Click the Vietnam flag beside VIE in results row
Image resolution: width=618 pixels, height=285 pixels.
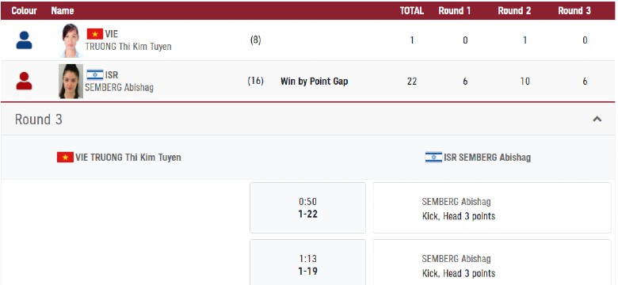point(95,34)
